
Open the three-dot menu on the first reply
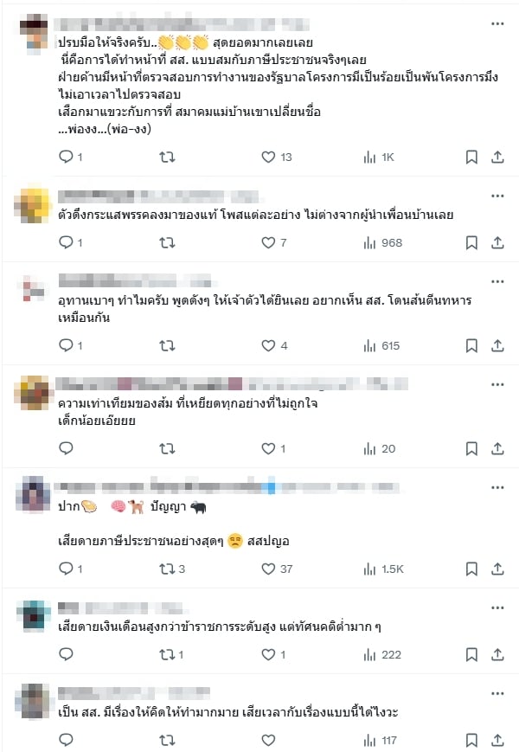497,23
